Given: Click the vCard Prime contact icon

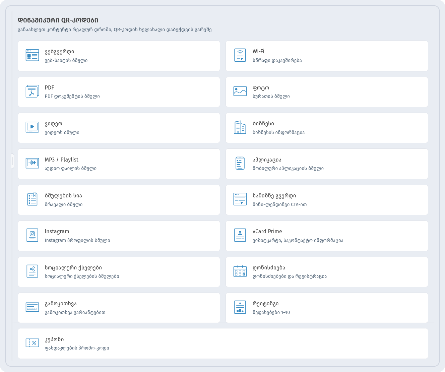Looking at the screenshot, I should (x=240, y=235).
